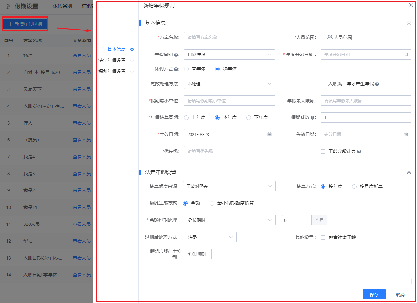
Task: Open the 尾数处理方法 dropdown
Action: [229, 83]
